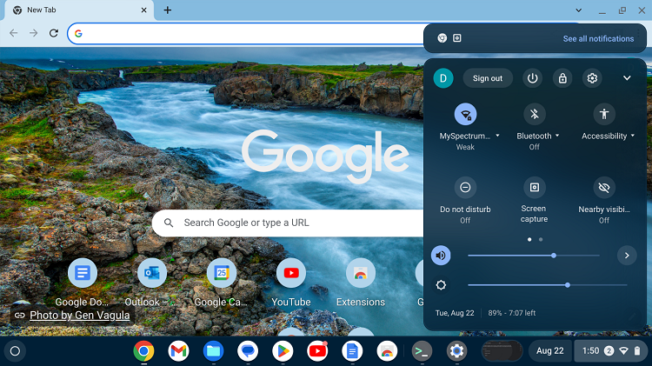Image resolution: width=652 pixels, height=366 pixels.
Task: Click See all notifications link
Action: pyautogui.click(x=598, y=38)
